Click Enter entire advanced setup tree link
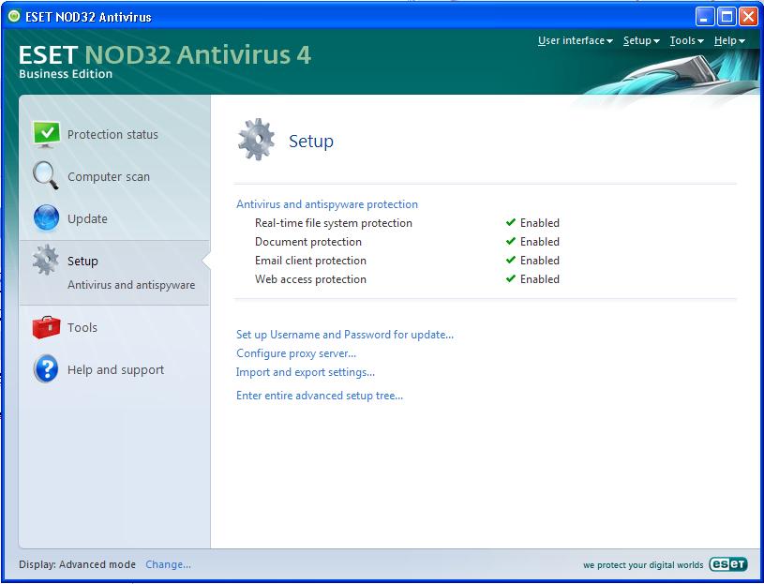 coord(320,396)
